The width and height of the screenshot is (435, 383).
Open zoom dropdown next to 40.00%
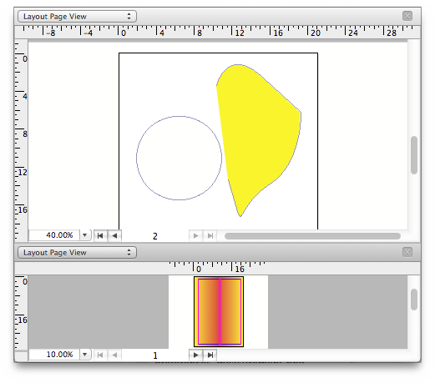tap(85, 235)
